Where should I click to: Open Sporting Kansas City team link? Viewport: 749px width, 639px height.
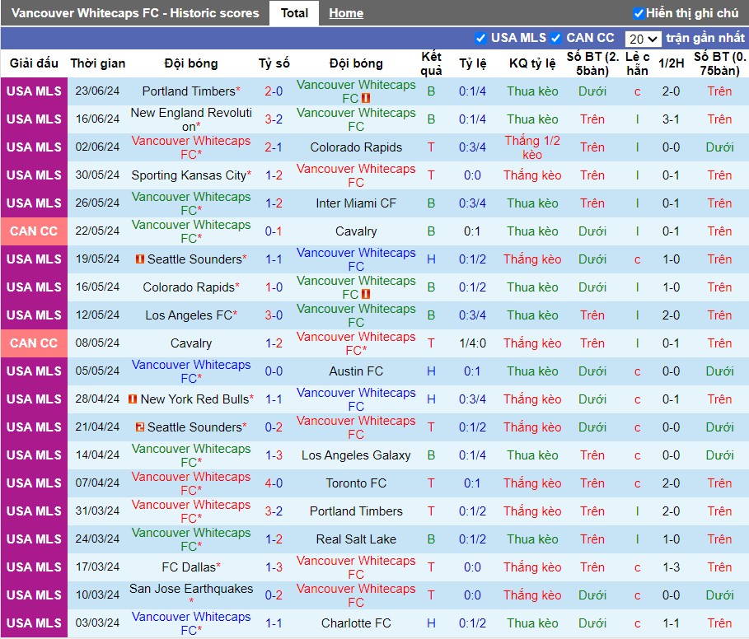(189, 175)
